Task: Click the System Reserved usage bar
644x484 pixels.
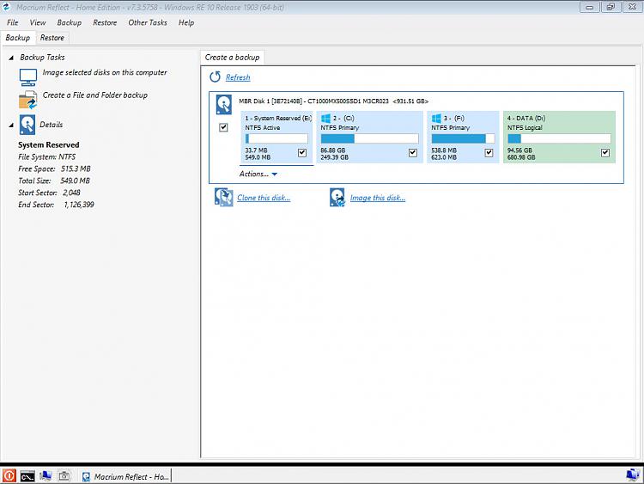Action: click(x=276, y=138)
